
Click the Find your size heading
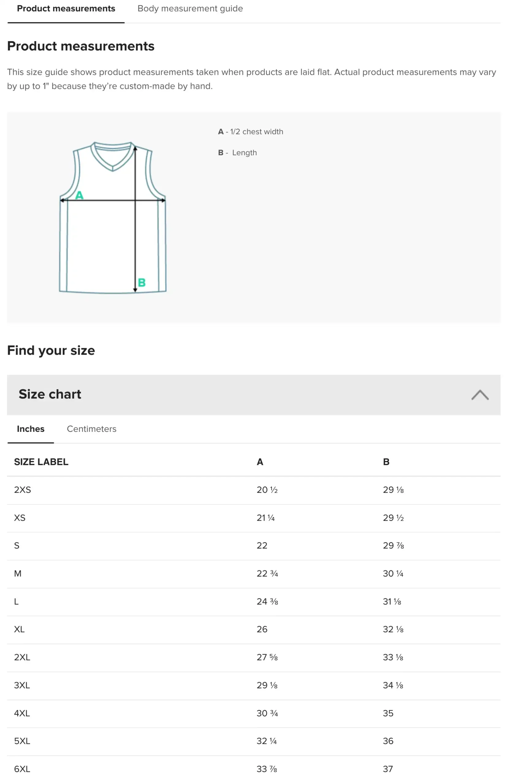(51, 351)
